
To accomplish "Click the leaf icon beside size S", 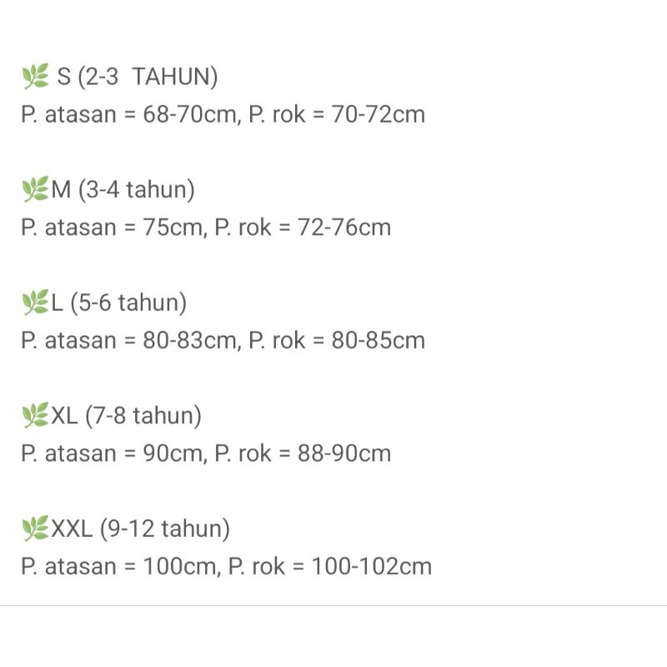I will [x=35, y=78].
